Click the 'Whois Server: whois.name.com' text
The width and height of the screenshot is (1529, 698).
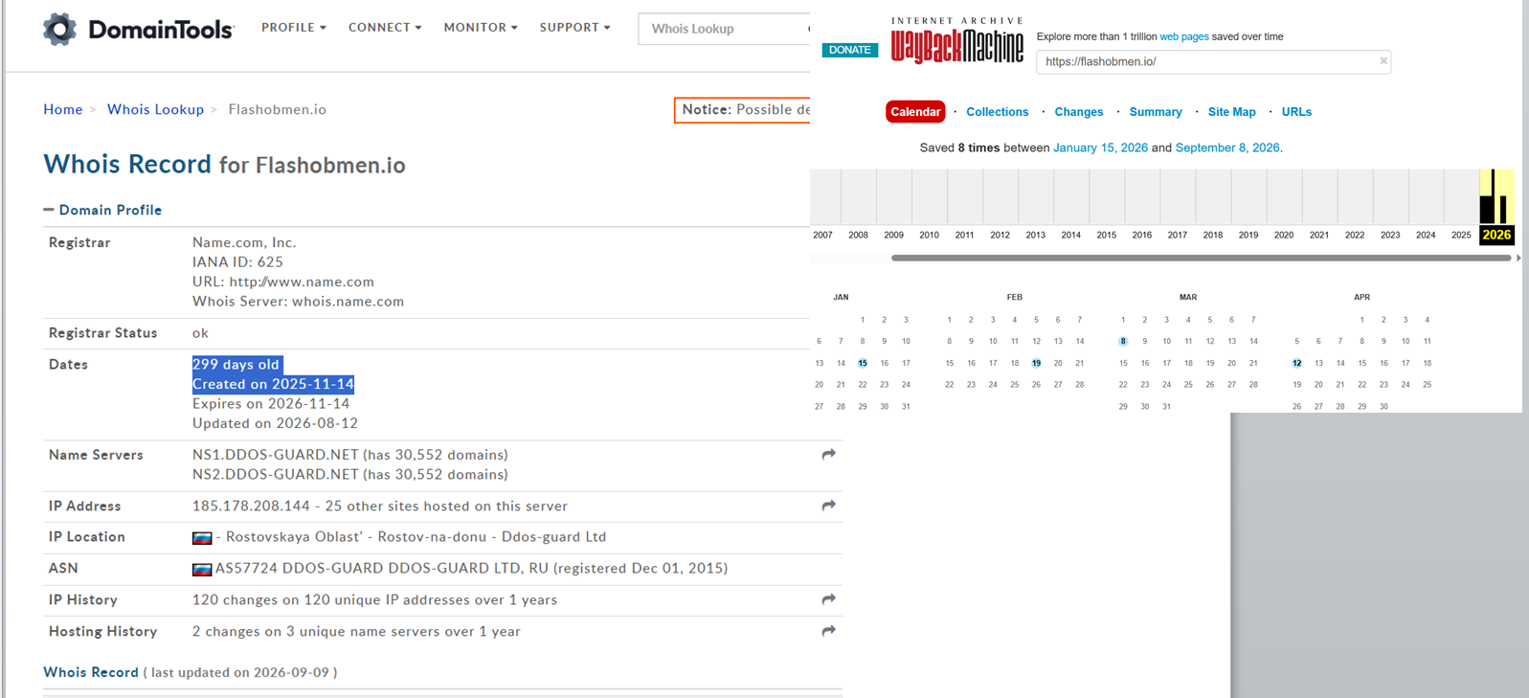pyautogui.click(x=298, y=302)
